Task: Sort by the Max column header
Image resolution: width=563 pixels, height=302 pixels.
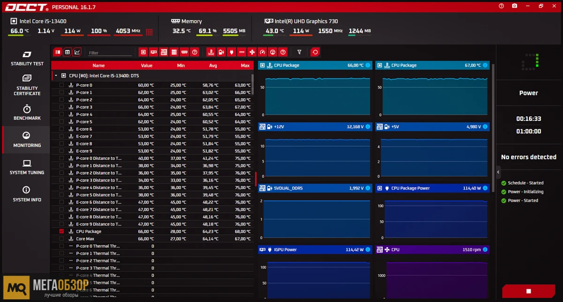Action: click(245, 66)
